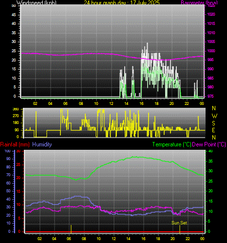Image resolution: width=227 pixels, height=243 pixels.
Task: Click the 25 value on rainfall scale
Action: tap(19, 164)
